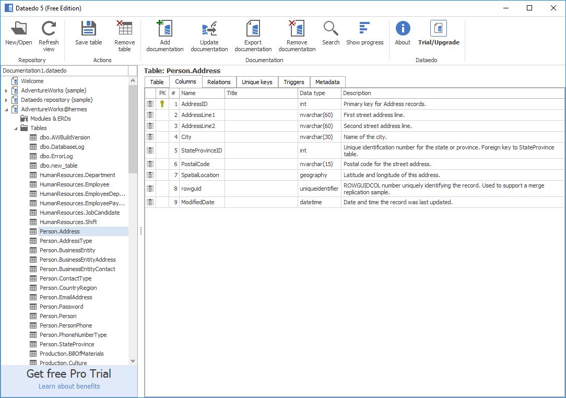Click the tree panel scroll down arrow
Screen dimensions: 566x398
coord(133,360)
